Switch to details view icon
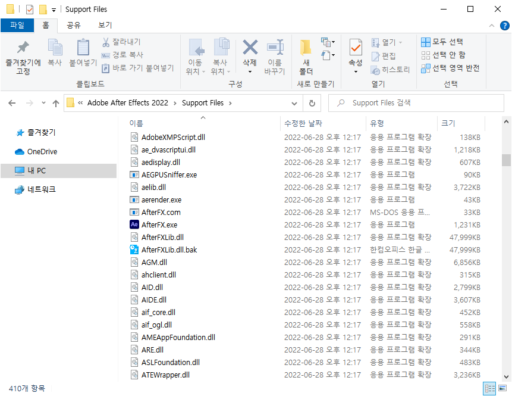 click(489, 388)
